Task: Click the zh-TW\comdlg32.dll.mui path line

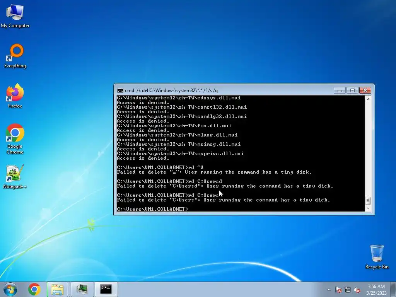Action: (x=182, y=116)
